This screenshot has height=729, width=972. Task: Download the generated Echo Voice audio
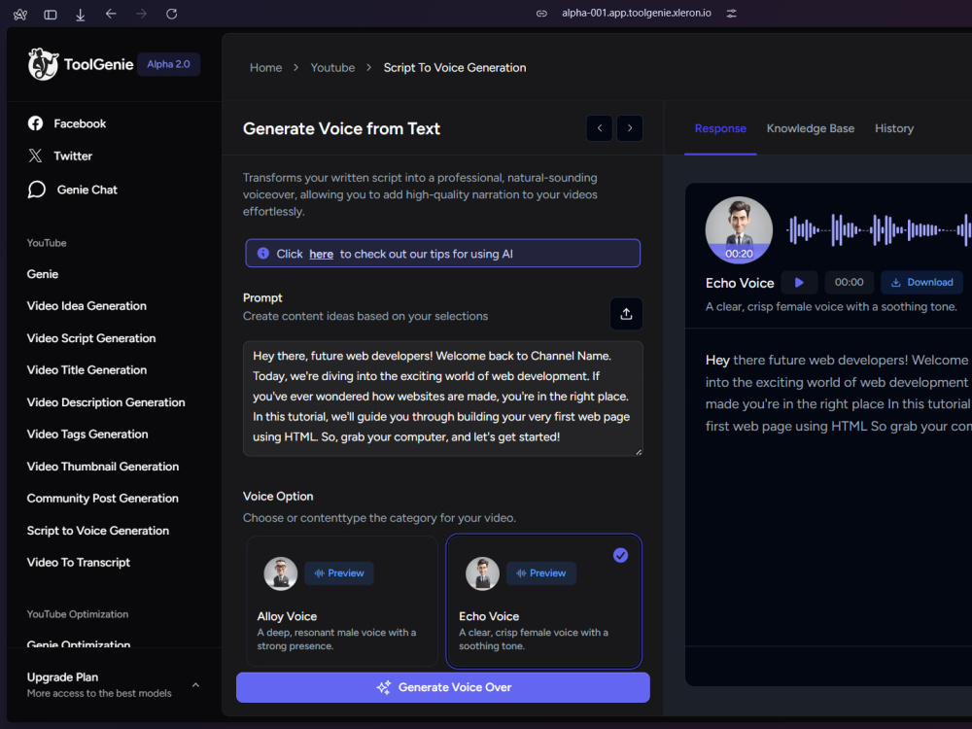click(x=921, y=283)
